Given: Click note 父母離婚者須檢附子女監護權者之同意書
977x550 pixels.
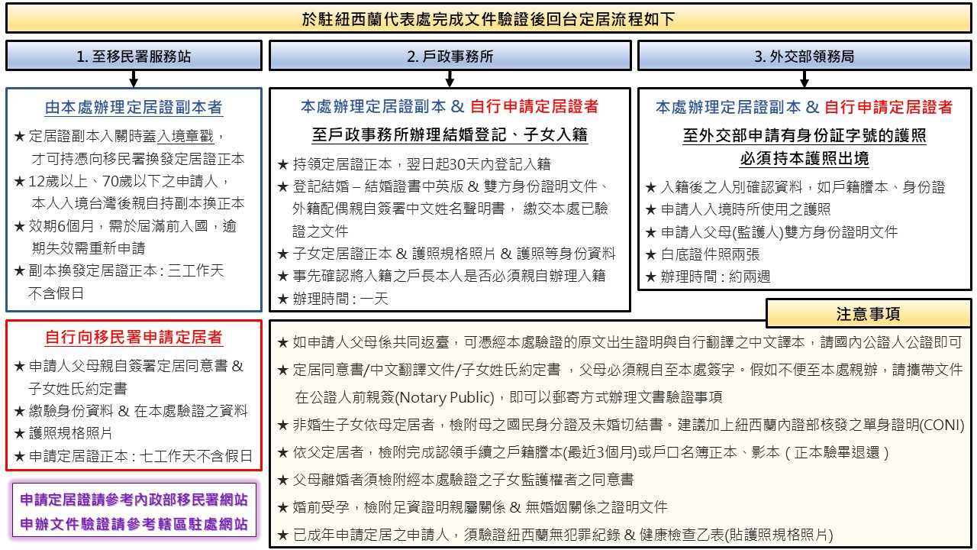Looking at the screenshot, I should point(455,480).
